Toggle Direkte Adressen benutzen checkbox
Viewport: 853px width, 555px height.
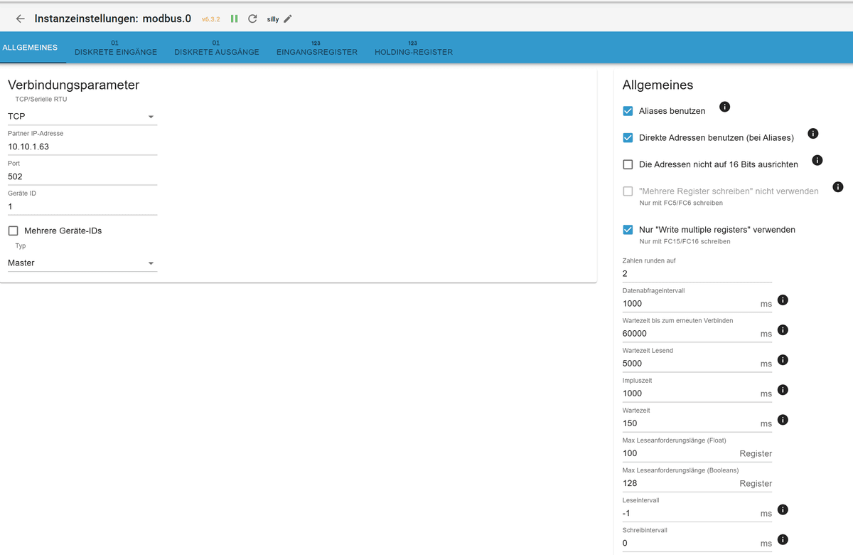pos(628,137)
